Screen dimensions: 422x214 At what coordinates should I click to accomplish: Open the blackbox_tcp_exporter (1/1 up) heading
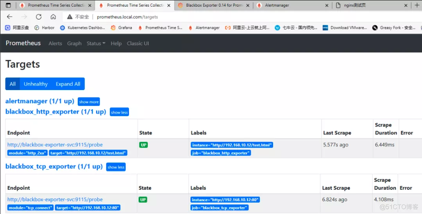[x=54, y=166]
